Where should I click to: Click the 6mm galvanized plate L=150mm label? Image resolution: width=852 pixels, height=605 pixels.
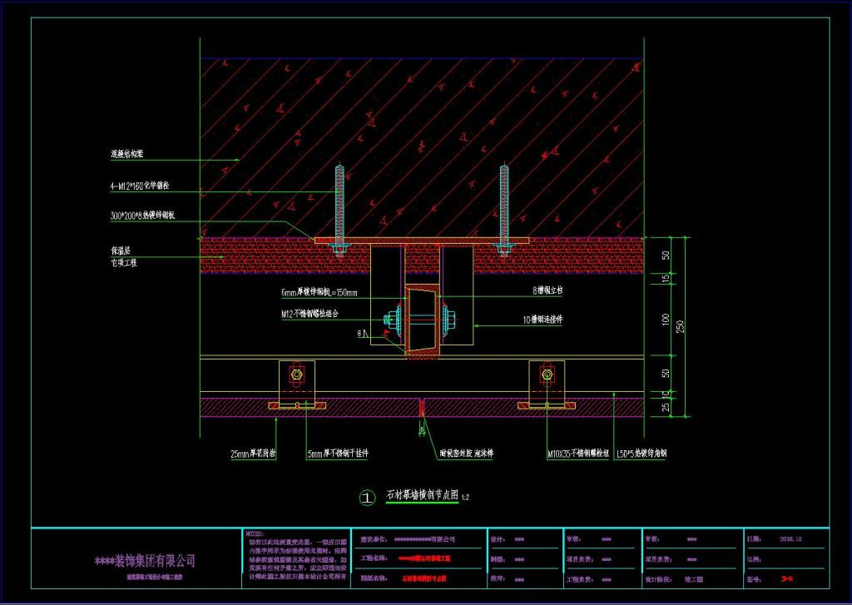pos(319,293)
